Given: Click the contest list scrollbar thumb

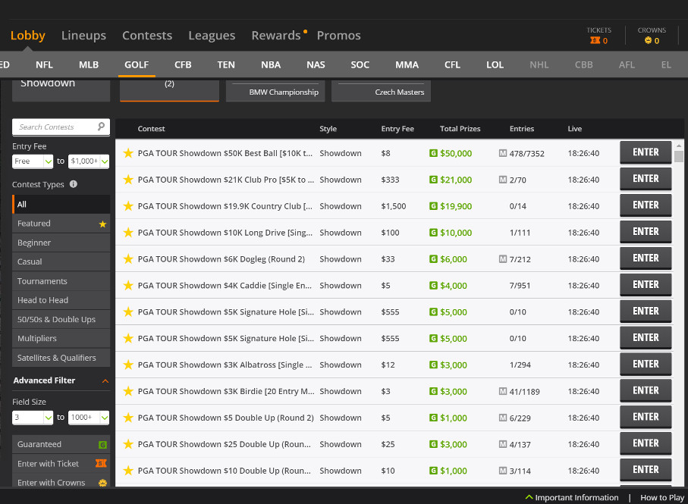Looking at the screenshot, I should (x=679, y=156).
